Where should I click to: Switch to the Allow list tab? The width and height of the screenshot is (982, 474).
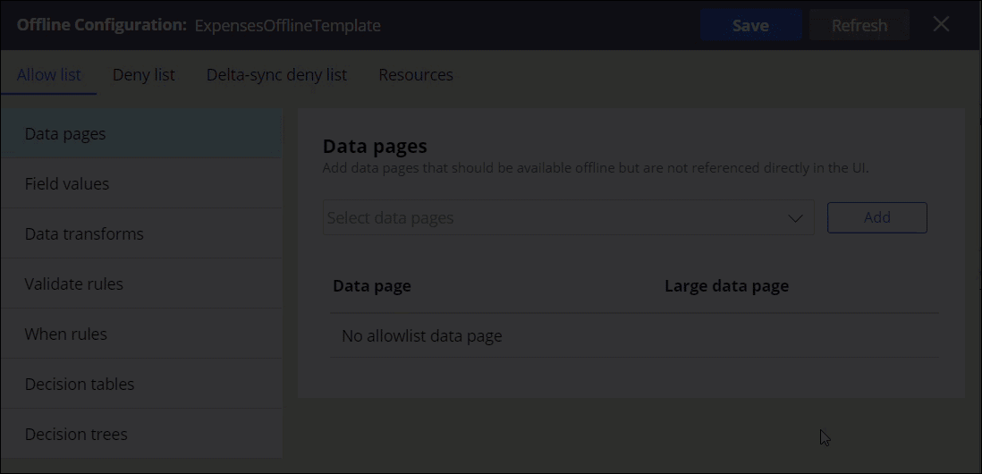pos(49,75)
